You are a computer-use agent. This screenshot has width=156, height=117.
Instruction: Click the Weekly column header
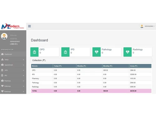point(89,66)
